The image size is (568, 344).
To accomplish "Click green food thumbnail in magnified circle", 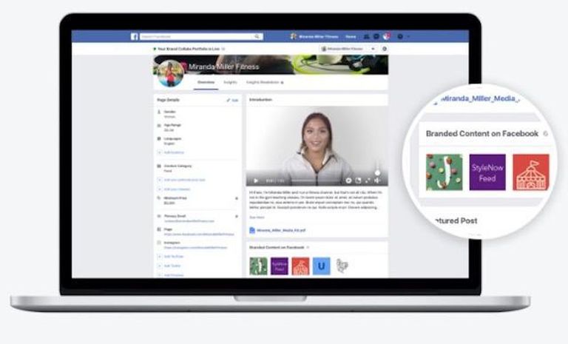I will tap(444, 172).
